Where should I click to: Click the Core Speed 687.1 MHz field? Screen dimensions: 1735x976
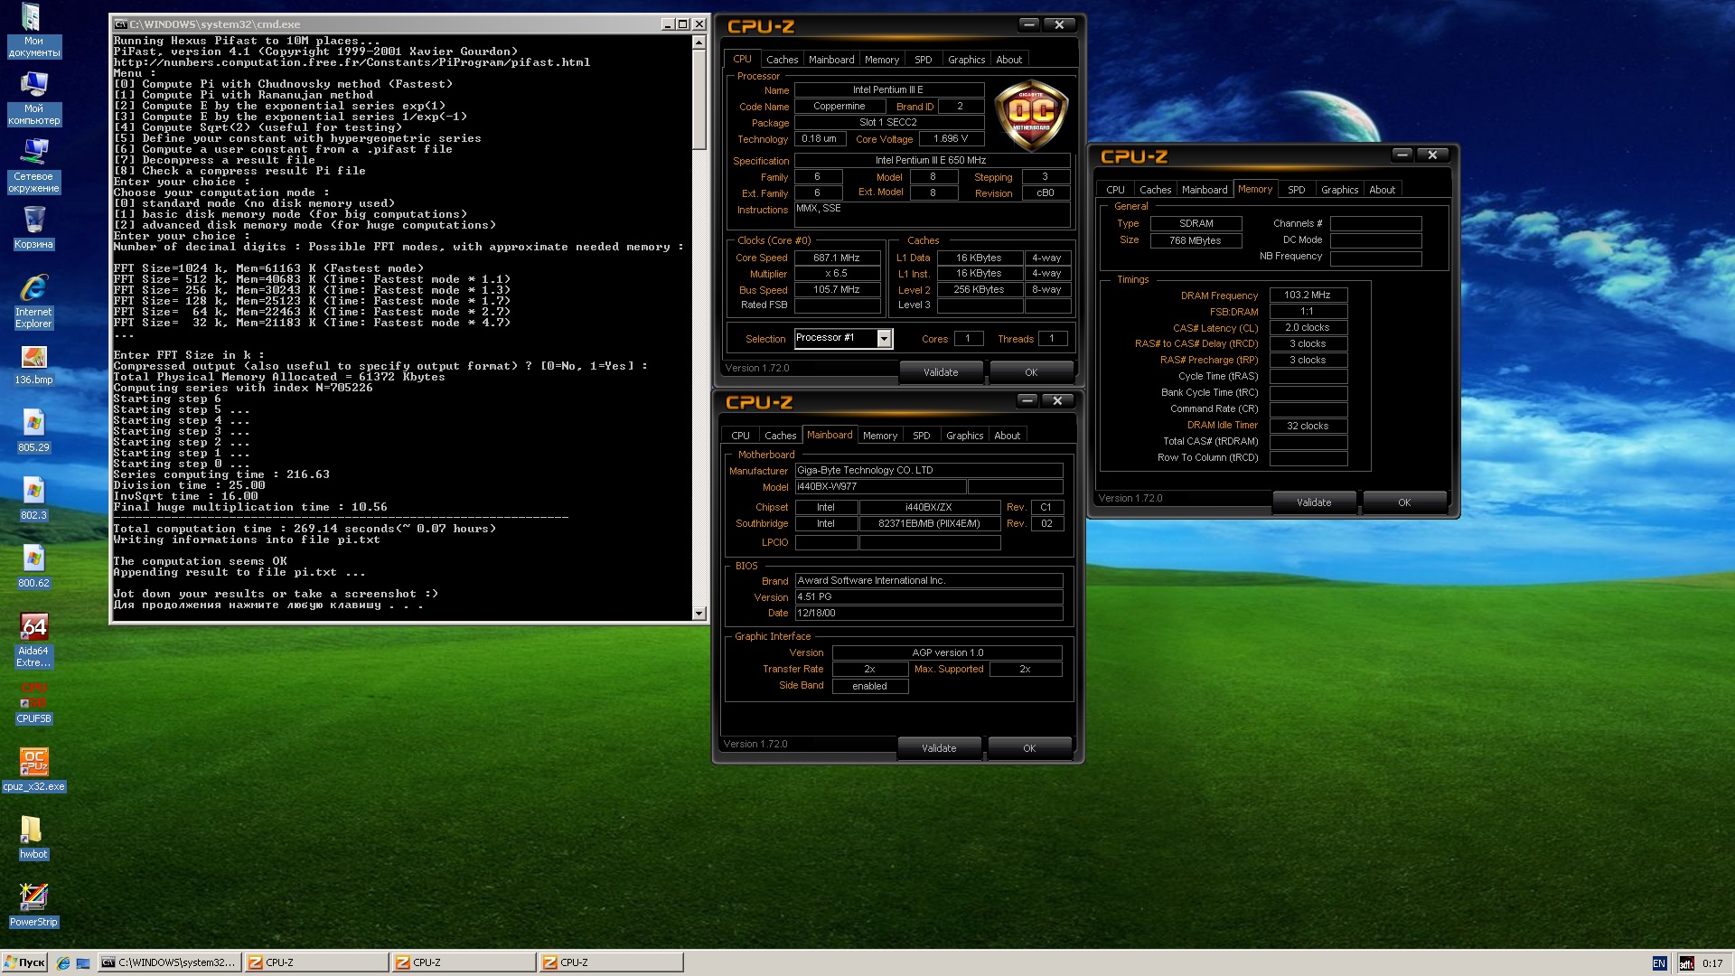[x=836, y=258]
